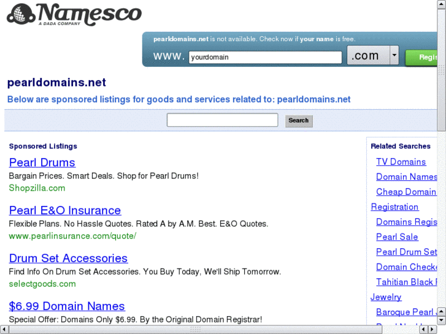The height and width of the screenshot is (334, 446).
Task: Click the page scroll down arrow
Action: point(442,321)
